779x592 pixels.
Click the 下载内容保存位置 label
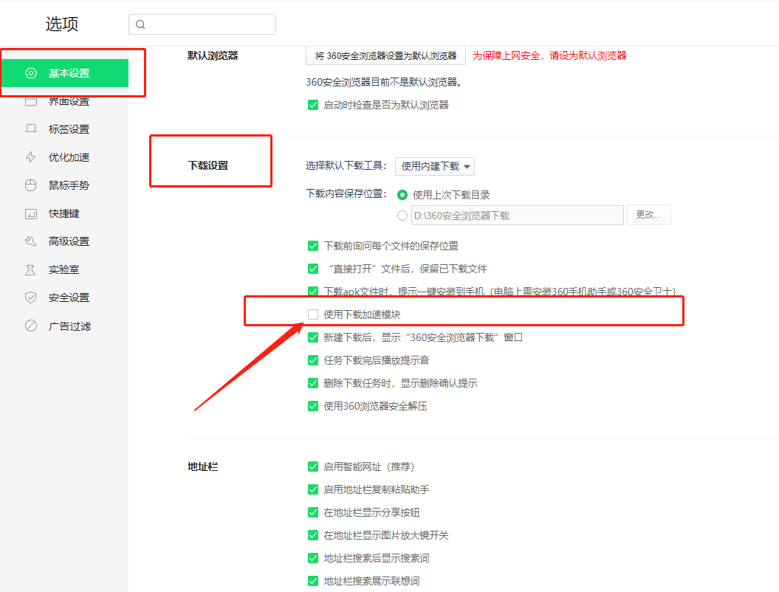pyautogui.click(x=346, y=193)
